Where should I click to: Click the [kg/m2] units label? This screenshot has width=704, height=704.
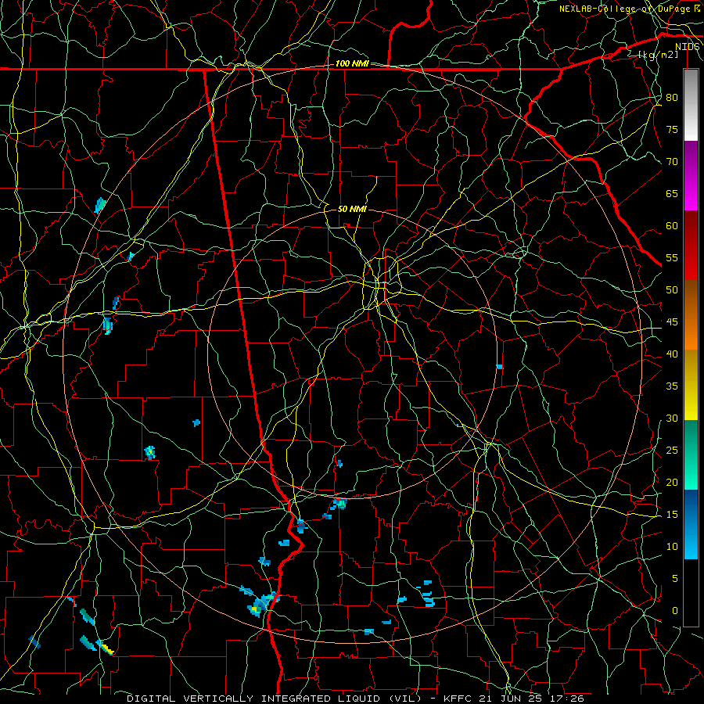658,55
